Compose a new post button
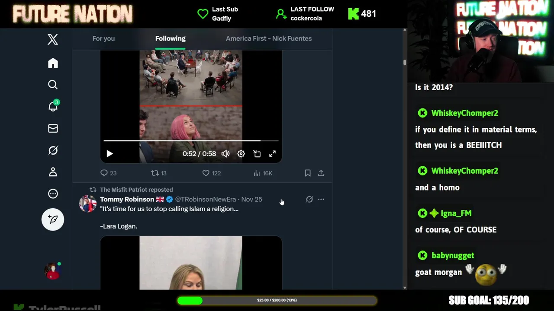Image resolution: width=554 pixels, height=311 pixels. click(x=53, y=219)
